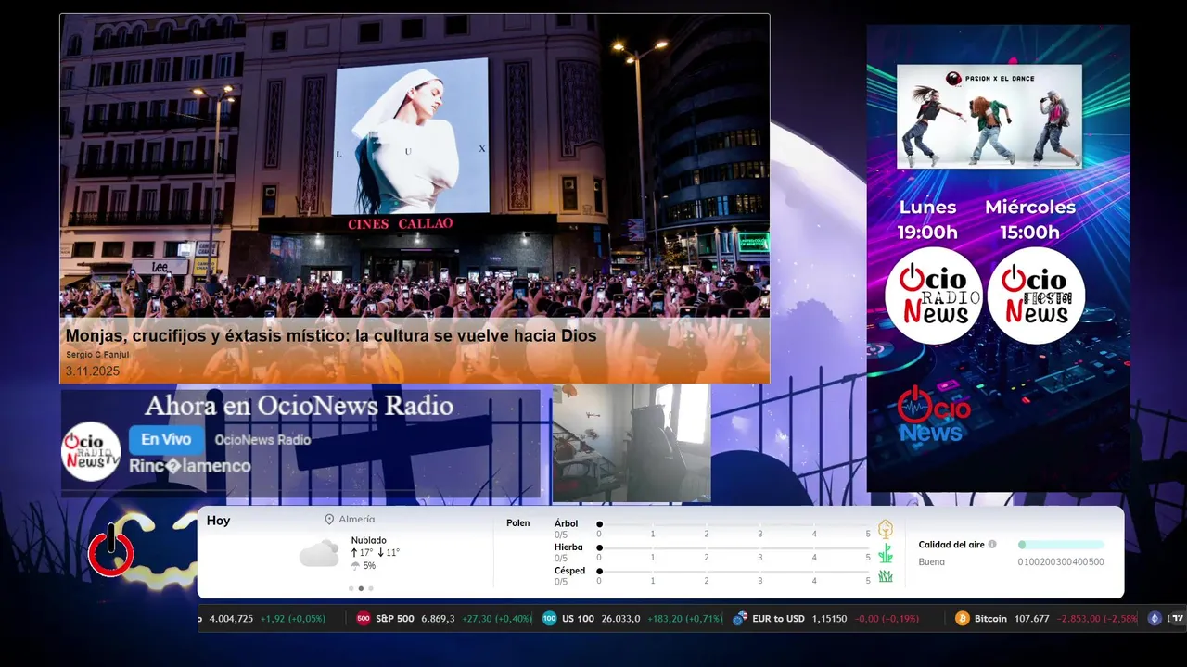Click the Ocio Fiesta News circle logo
Viewport: 1187px width, 667px height.
pyautogui.click(x=1036, y=296)
